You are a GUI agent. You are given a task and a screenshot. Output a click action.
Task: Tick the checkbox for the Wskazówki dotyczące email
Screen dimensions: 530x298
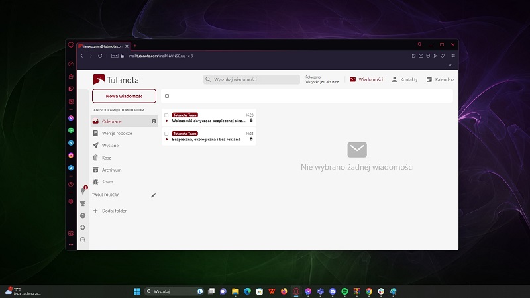pos(166,115)
